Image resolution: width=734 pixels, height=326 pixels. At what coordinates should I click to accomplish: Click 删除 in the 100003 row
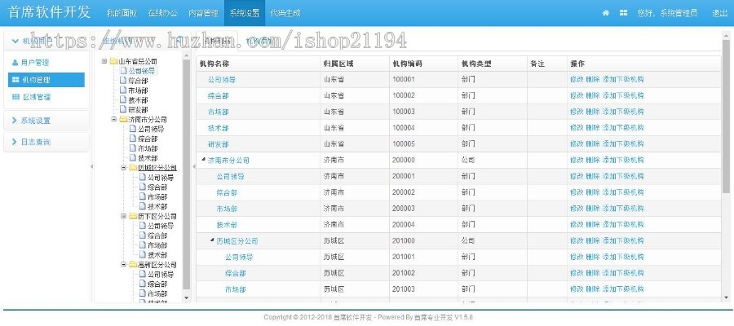(593, 112)
